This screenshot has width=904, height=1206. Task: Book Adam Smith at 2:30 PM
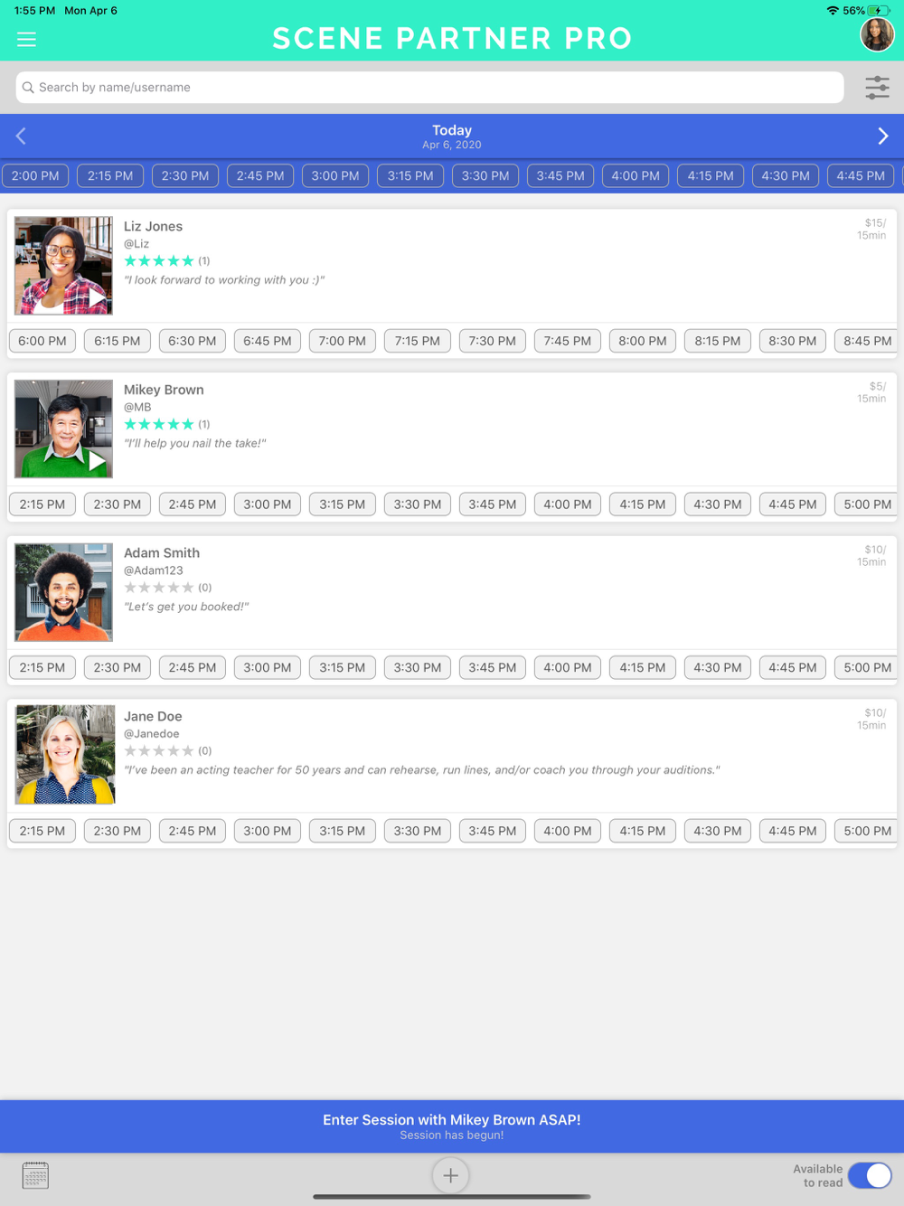coord(118,667)
